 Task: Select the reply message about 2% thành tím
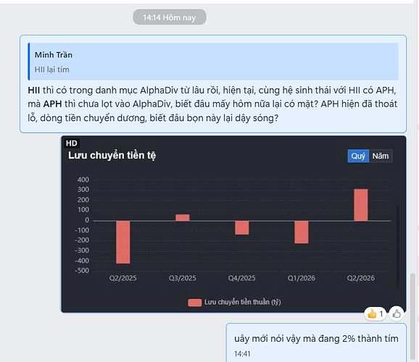(x=316, y=342)
